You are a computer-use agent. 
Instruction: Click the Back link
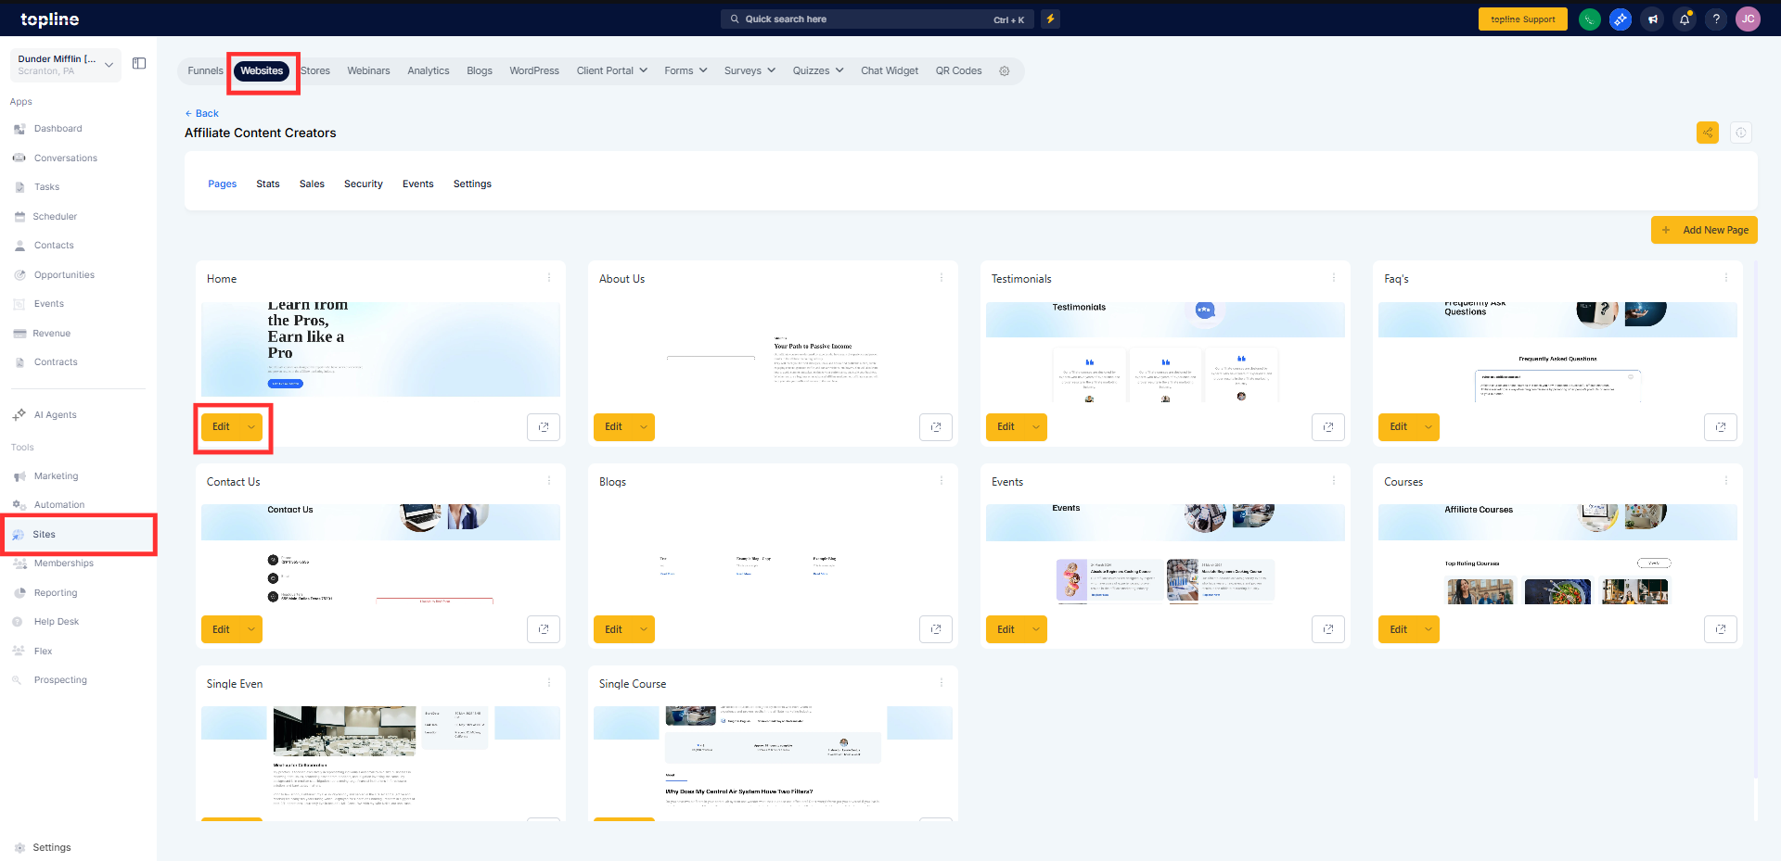202,114
